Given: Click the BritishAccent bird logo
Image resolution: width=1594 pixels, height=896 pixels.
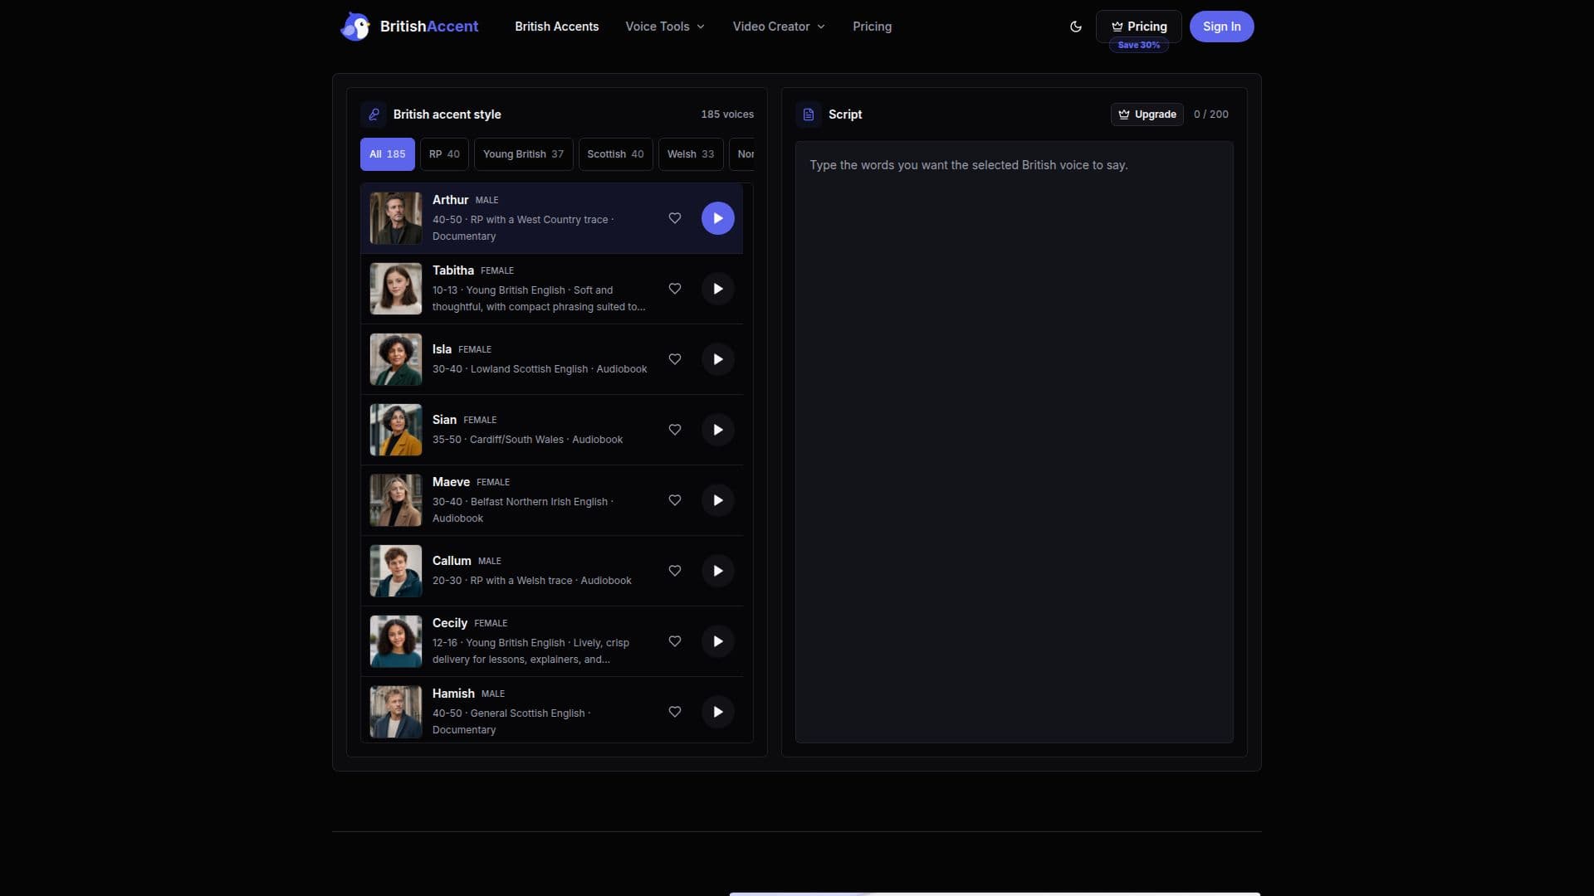Looking at the screenshot, I should pos(355,27).
